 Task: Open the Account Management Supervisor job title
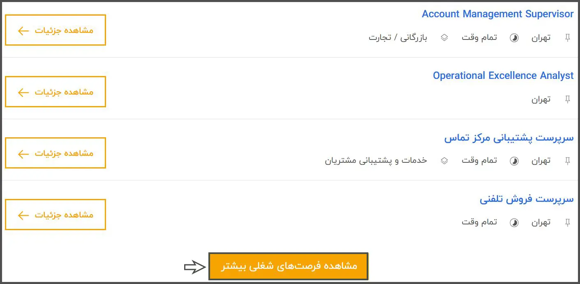pyautogui.click(x=497, y=14)
